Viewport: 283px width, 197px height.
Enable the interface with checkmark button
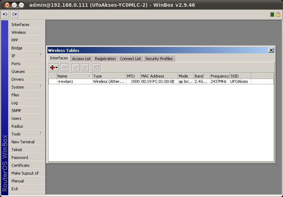[x=76, y=68]
